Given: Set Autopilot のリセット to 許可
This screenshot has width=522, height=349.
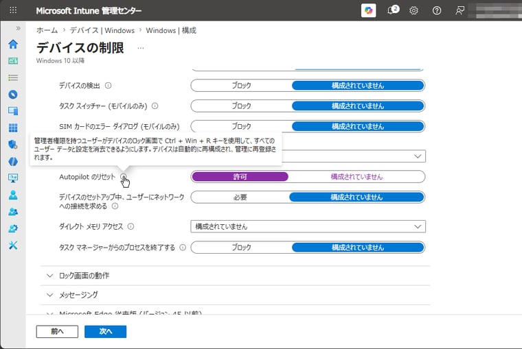Looking at the screenshot, I should coord(240,177).
